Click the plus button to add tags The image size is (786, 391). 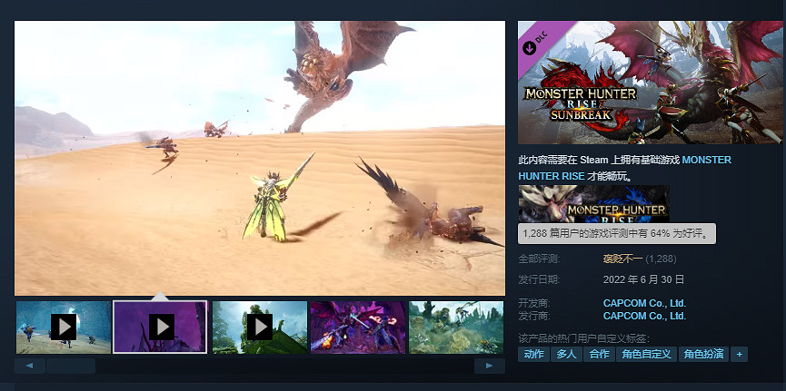(739, 355)
